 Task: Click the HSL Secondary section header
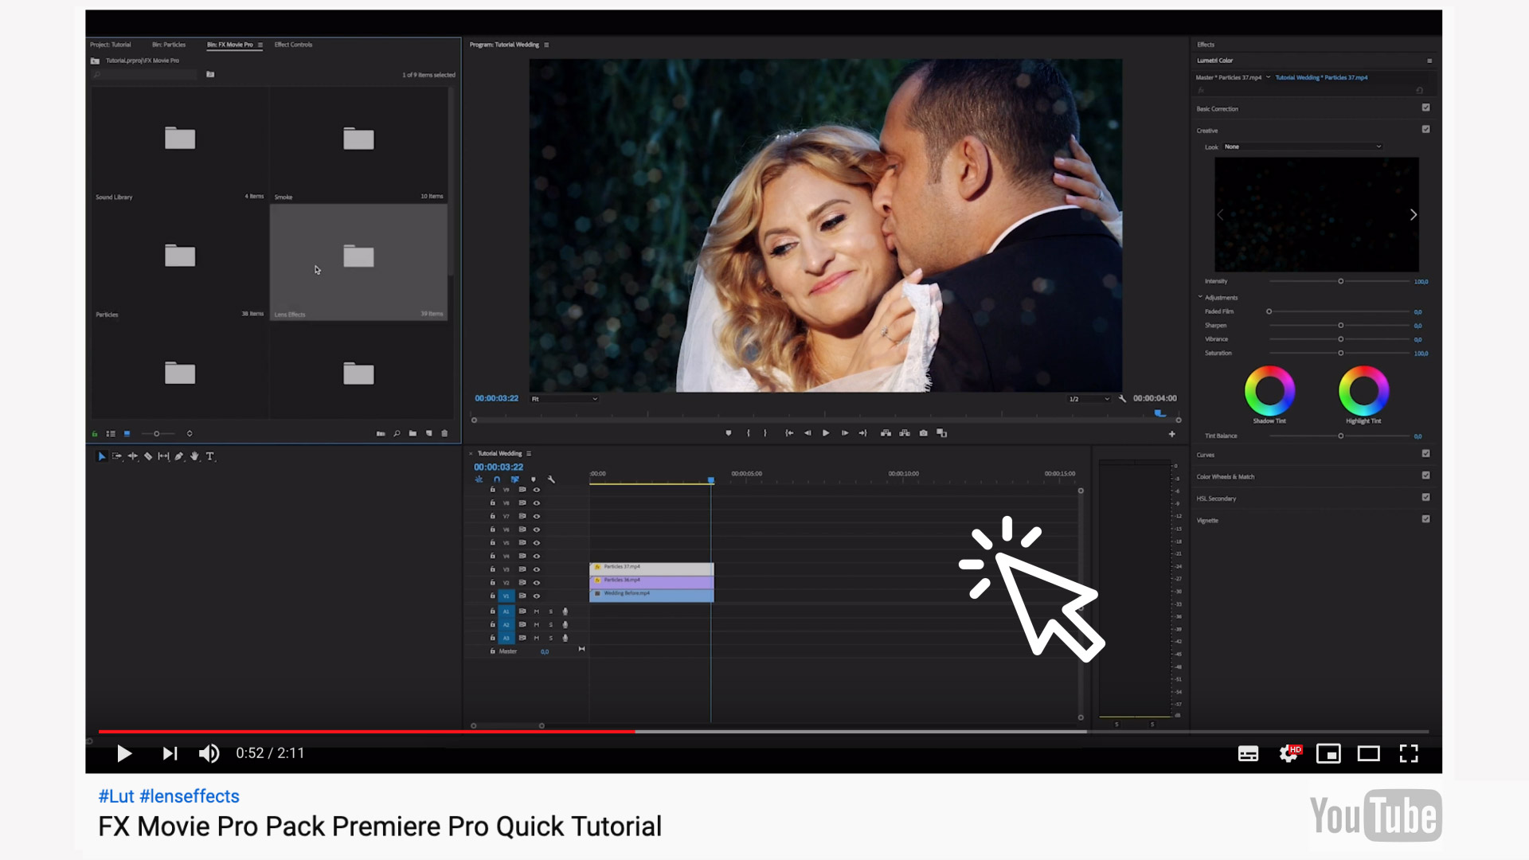pos(1216,498)
